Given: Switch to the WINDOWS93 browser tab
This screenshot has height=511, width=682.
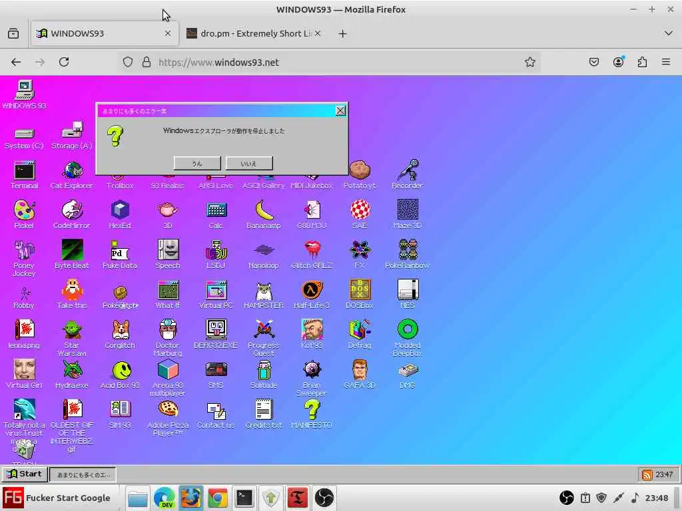Looking at the screenshot, I should pyautogui.click(x=105, y=33).
